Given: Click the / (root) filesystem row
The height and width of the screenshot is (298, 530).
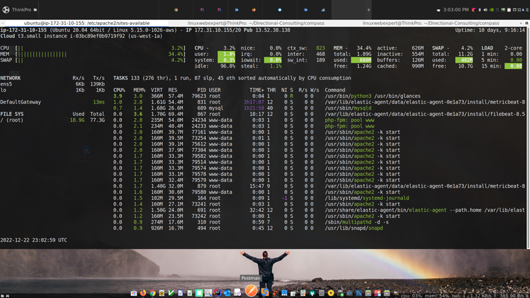Looking at the screenshot, I should (x=52, y=120).
